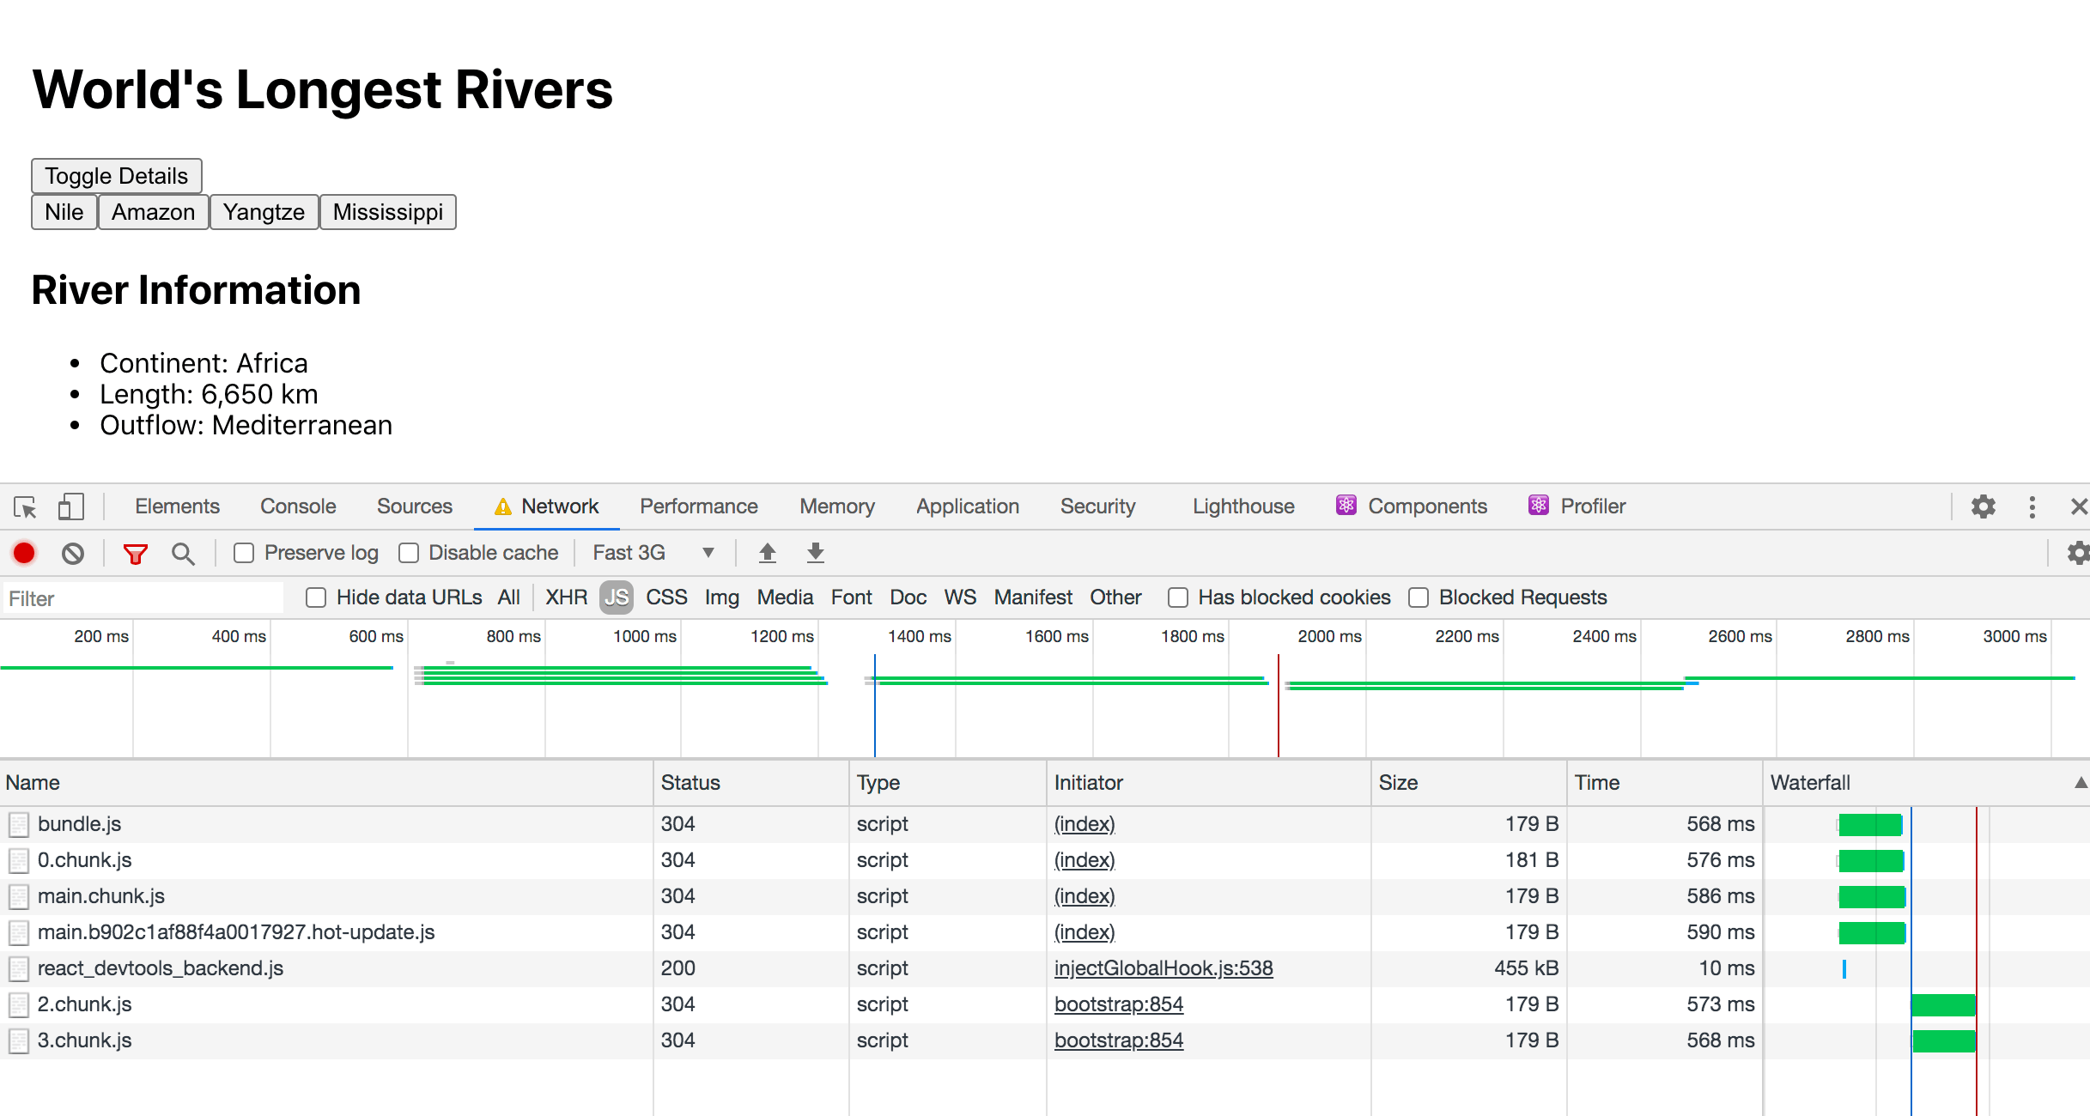Open the Performance tab
This screenshot has height=1116, width=2090.
[698, 506]
